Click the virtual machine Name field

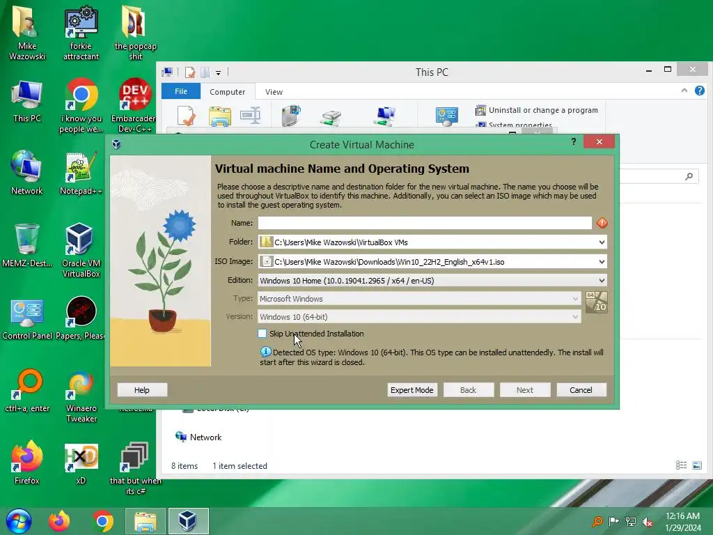(x=425, y=223)
